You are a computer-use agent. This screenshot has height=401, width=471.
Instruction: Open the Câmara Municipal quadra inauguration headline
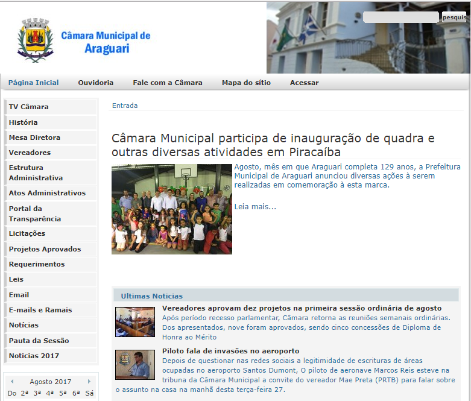273,145
